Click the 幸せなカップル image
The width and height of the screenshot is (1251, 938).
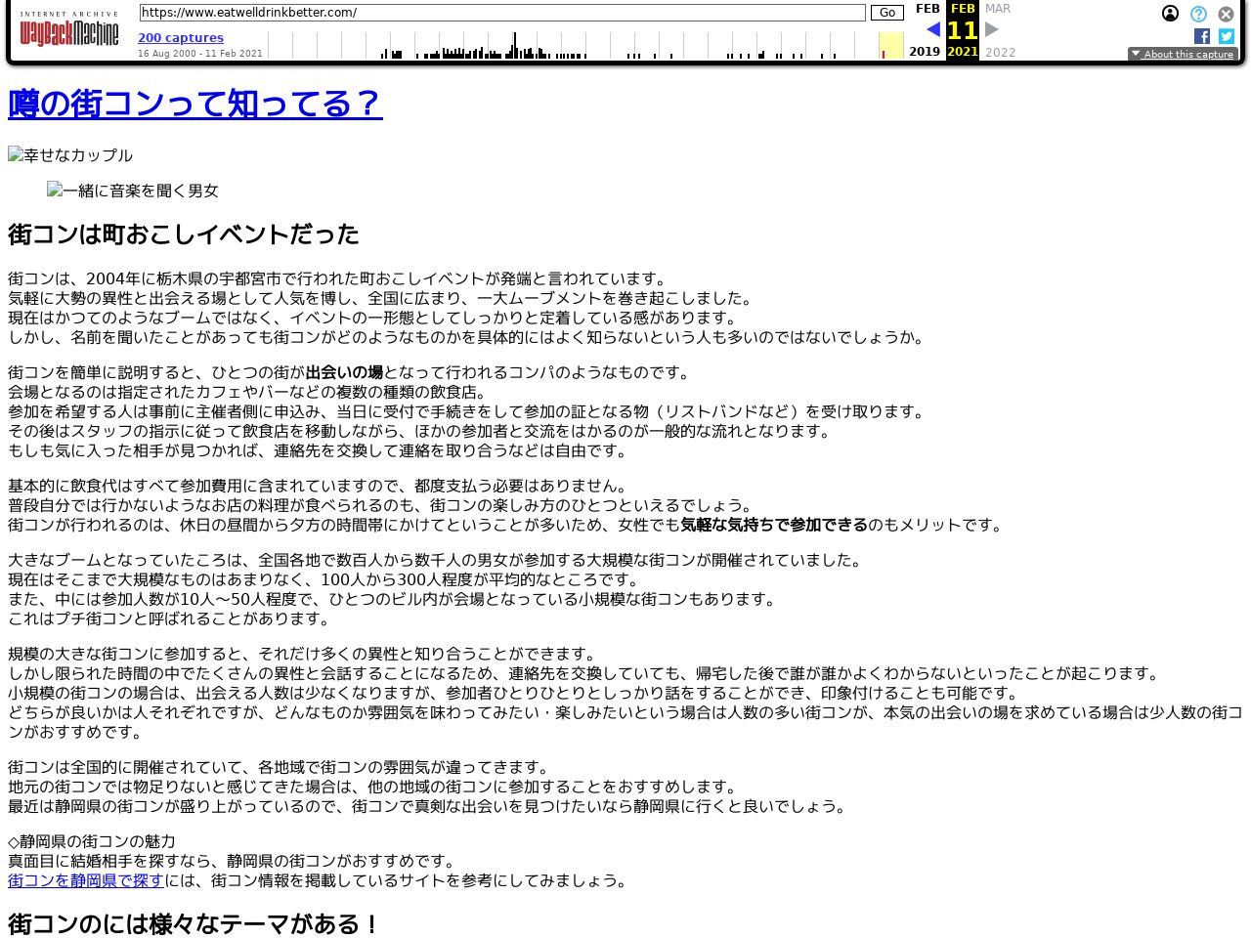pos(70,155)
